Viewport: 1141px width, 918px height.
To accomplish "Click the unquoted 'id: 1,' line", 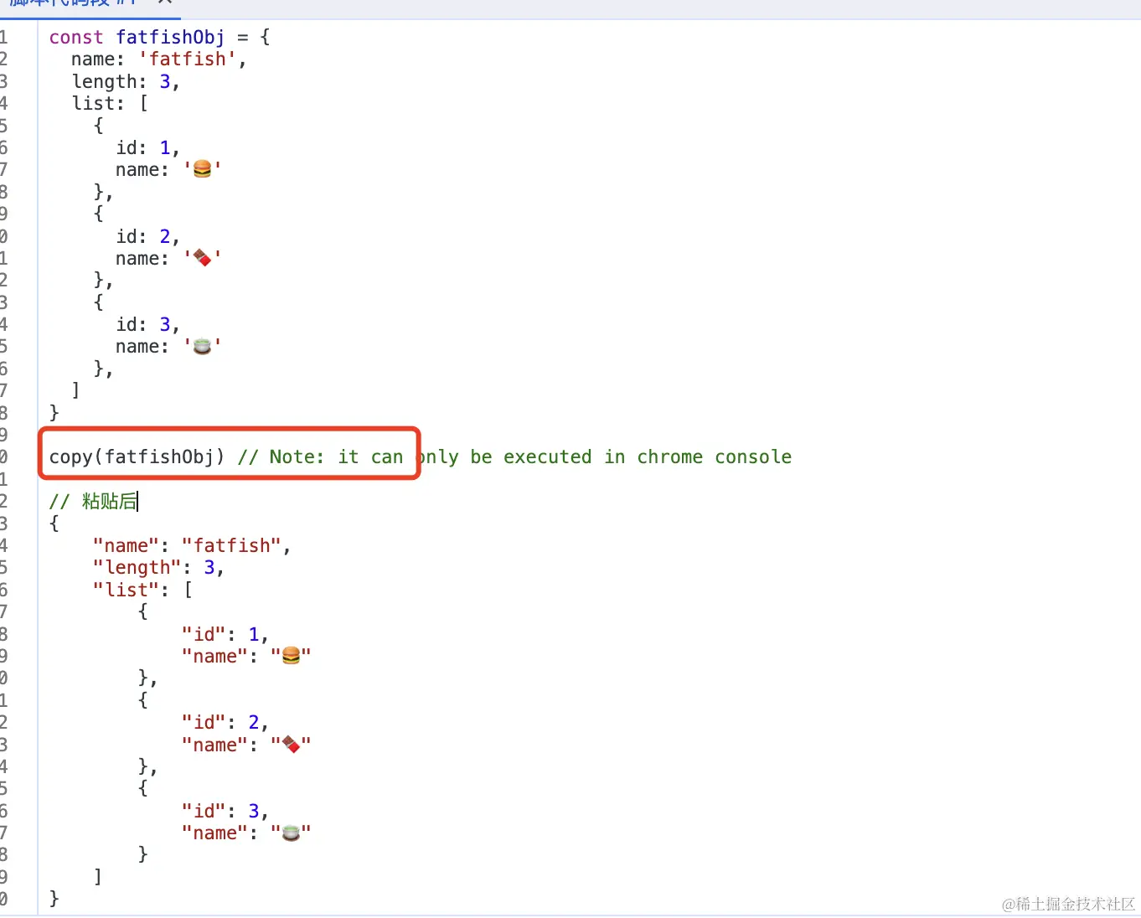I will [x=147, y=148].
